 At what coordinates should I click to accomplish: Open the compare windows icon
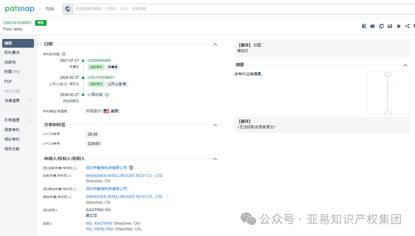tap(381, 26)
